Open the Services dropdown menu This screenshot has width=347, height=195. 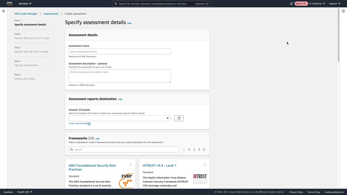coord(25,4)
